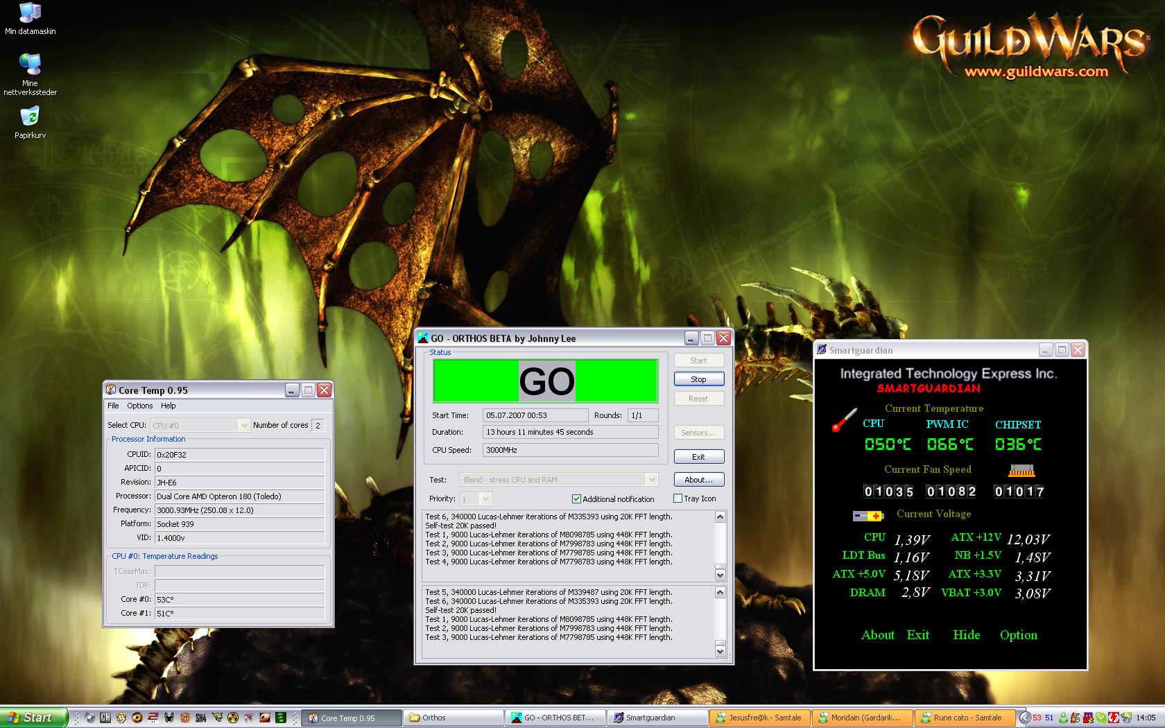Screen dimensions: 1165x728
Task: Click the Reset button in ORTHOS
Action: tap(698, 399)
